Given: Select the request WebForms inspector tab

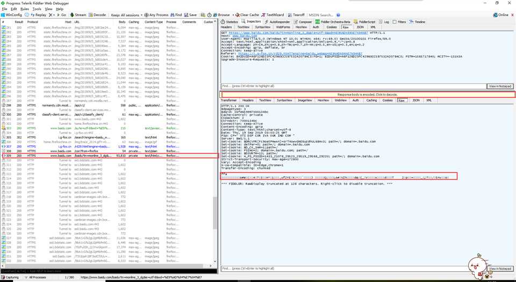Looking at the screenshot, I should [283, 27].
